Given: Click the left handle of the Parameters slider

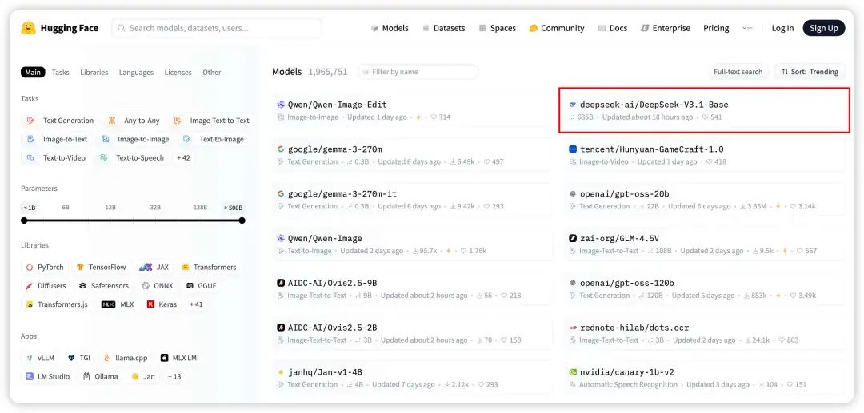Looking at the screenshot, I should (24, 220).
